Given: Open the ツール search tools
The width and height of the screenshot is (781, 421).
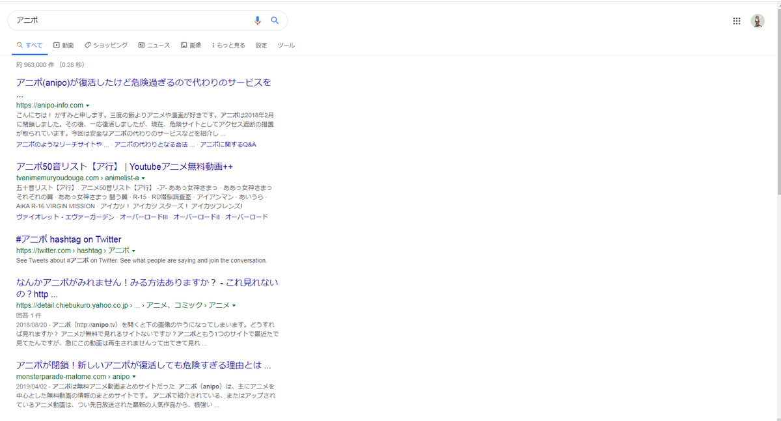Looking at the screenshot, I should 286,46.
